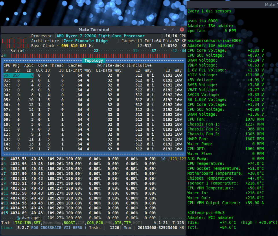Click Chipset Temperature reading
278x236 pixels.
(x=226, y=178)
